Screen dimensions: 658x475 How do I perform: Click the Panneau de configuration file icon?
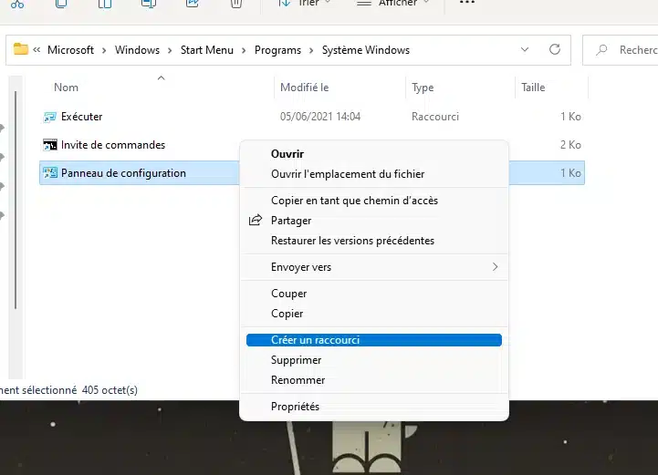50,173
